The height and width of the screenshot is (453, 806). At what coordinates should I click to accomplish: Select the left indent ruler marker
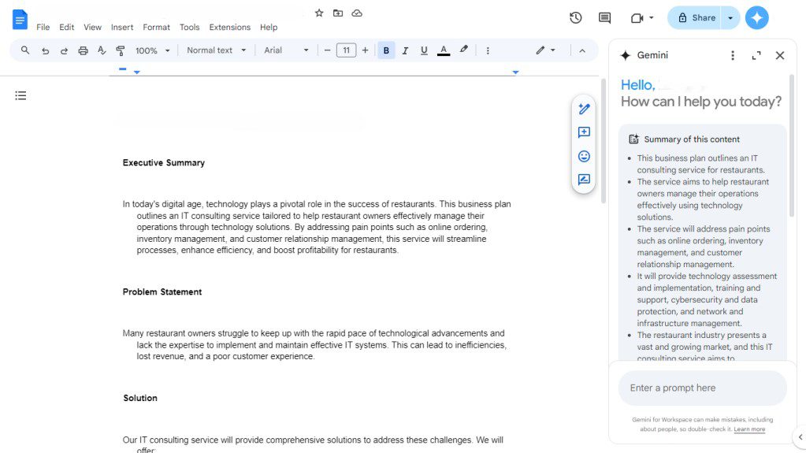[137, 72]
